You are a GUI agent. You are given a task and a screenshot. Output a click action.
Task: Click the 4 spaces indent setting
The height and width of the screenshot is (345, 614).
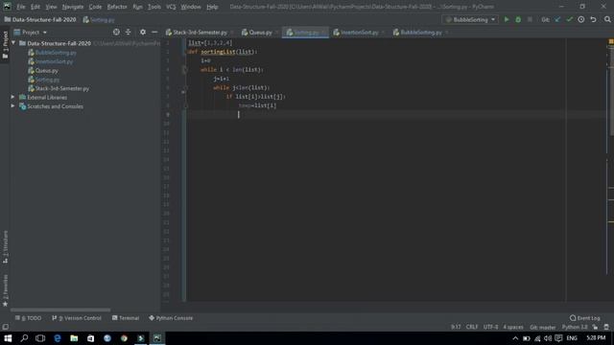513,327
